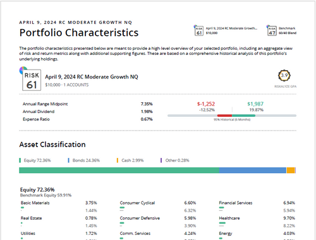Image resolution: width=316 pixels, height=240 pixels.
Task: Click the 5.98% Consumer Defensive value
Action: [x=190, y=219]
